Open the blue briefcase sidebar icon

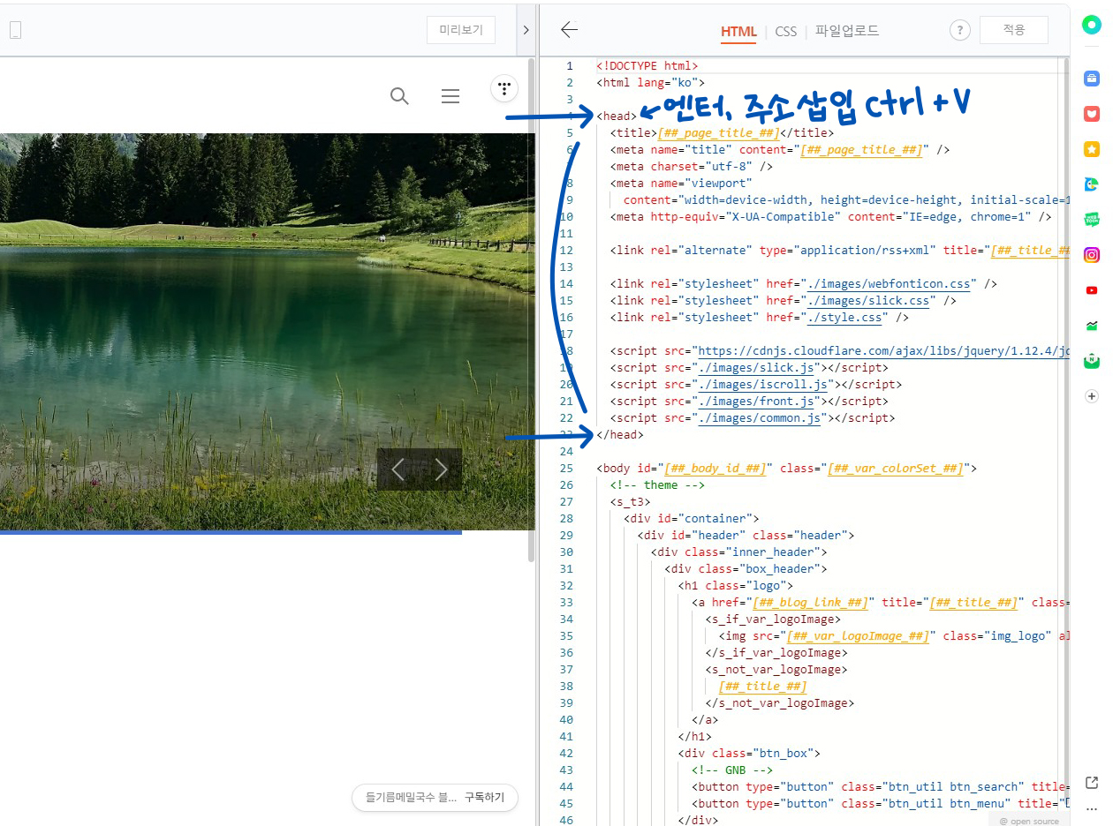1092,79
